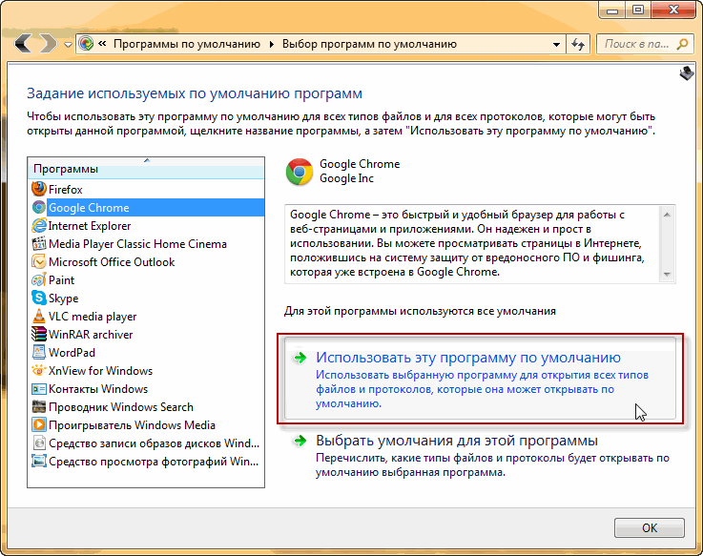Select Internet Explorer list row
Viewport: 703px width, 556px height.
[x=146, y=225]
